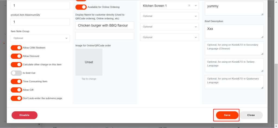The width and height of the screenshot is (278, 128).
Task: Open the Optional dropdown directly below Kitchen Screen 1
Action: point(170,16)
